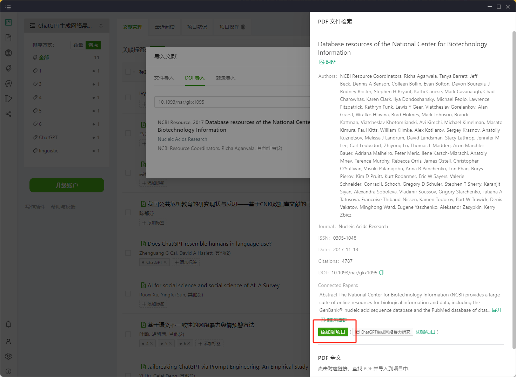Click the 切换项目 link
This screenshot has width=516, height=377.
pyautogui.click(x=425, y=332)
